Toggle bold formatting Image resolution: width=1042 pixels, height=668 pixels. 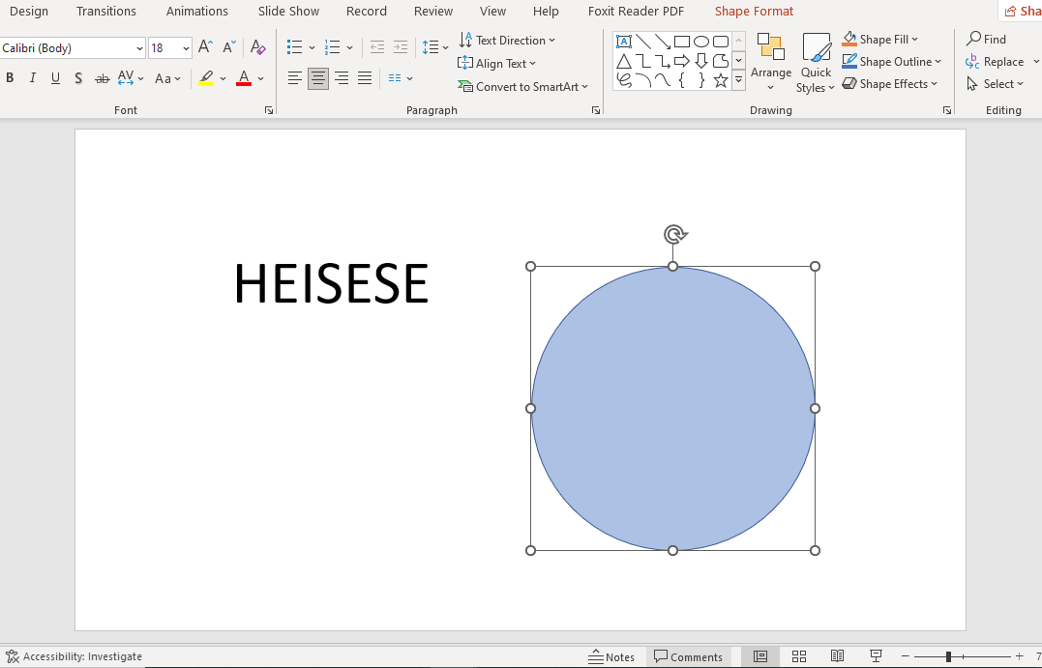click(x=10, y=77)
